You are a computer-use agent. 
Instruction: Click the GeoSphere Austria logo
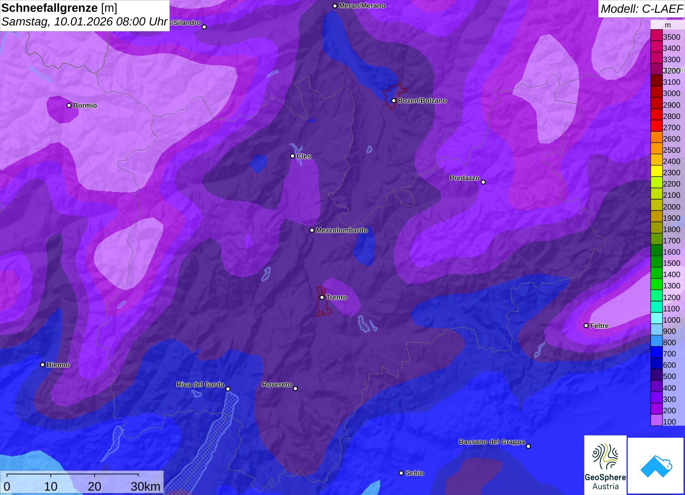(x=605, y=465)
